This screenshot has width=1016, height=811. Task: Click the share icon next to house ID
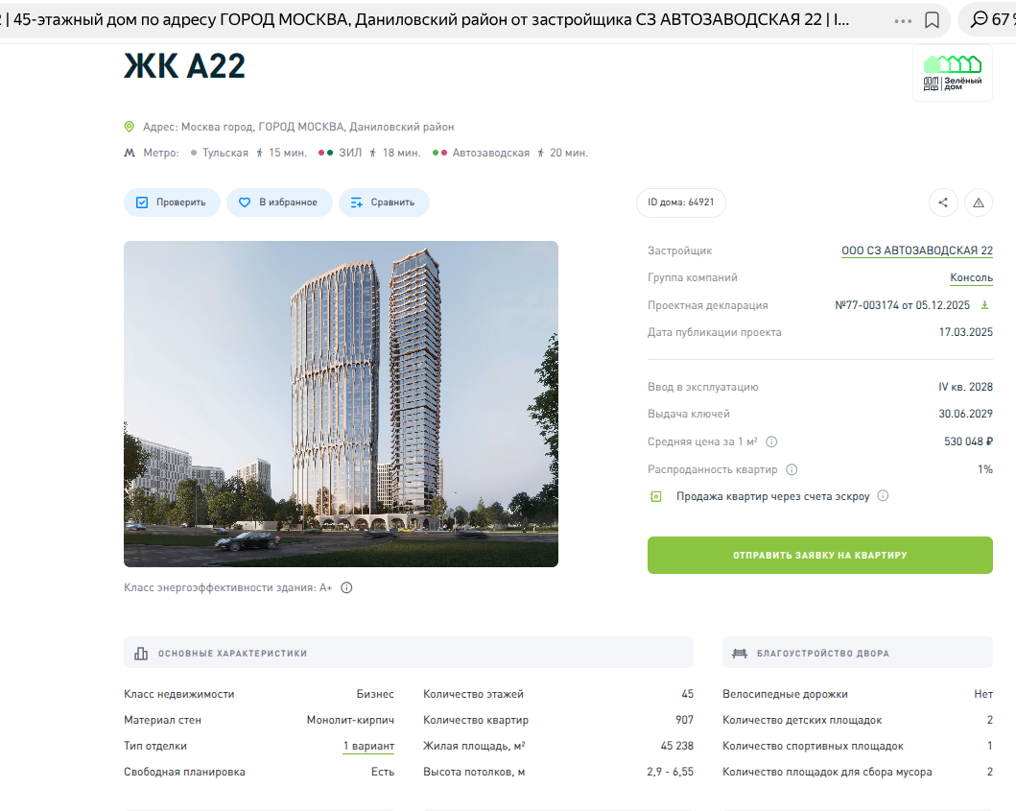click(943, 203)
